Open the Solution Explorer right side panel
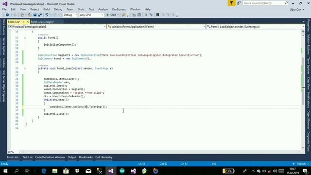Screen dimensions: 311x175 coord(308,44)
